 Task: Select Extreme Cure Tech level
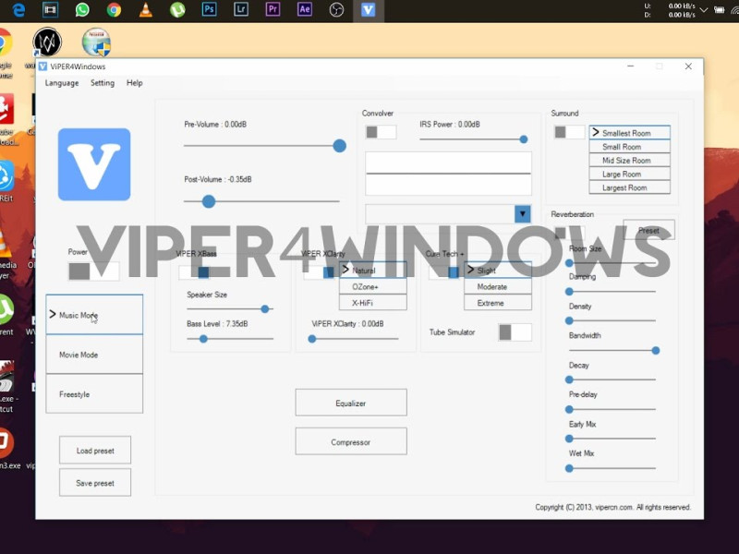pyautogui.click(x=498, y=303)
